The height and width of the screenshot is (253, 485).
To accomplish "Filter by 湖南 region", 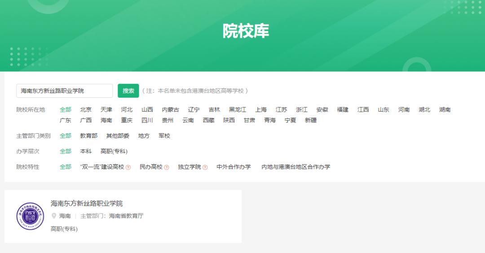I will coord(445,109).
